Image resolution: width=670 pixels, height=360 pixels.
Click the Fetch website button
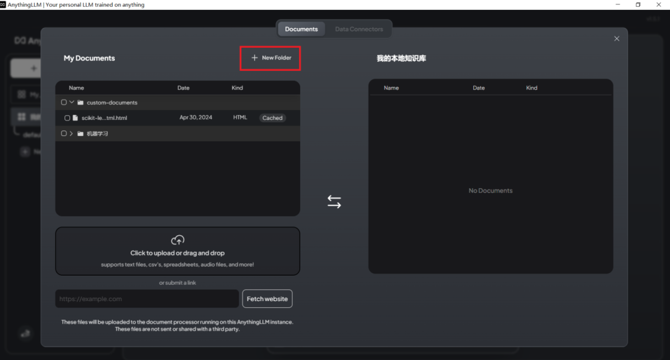click(x=267, y=299)
